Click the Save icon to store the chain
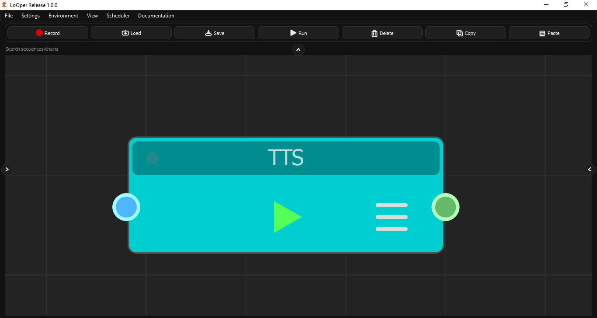This screenshot has width=597, height=318. pyautogui.click(x=208, y=32)
